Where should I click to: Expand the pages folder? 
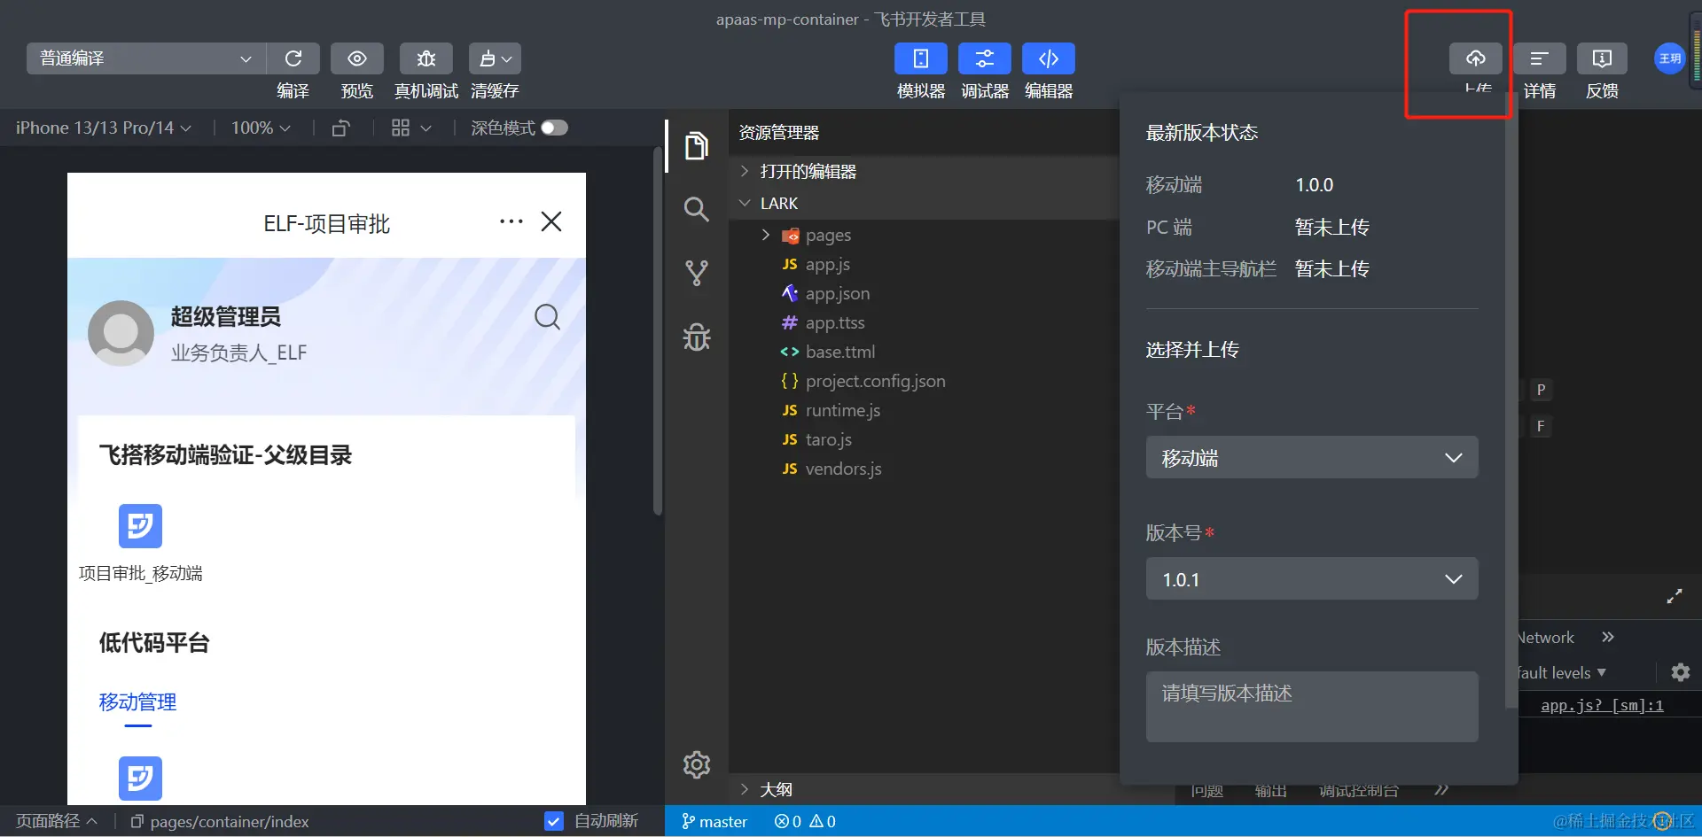tap(924, 236)
